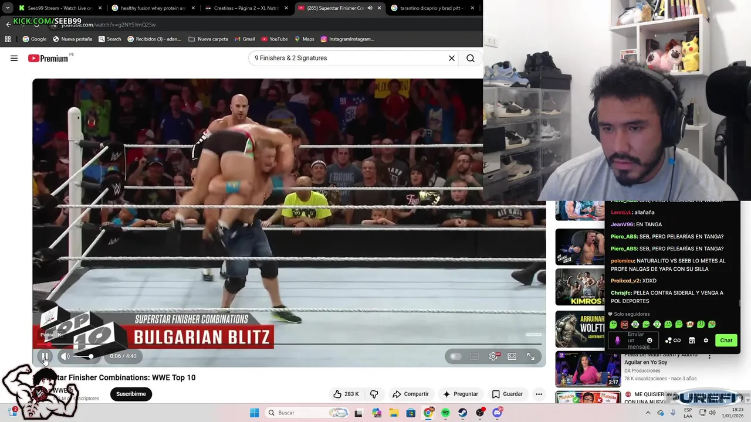Open the player settings gear
Screen dimensions: 751x422
(x=493, y=356)
